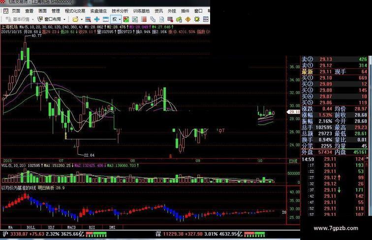
Task: Click the 内盘 45161 value
Action: tap(360, 152)
